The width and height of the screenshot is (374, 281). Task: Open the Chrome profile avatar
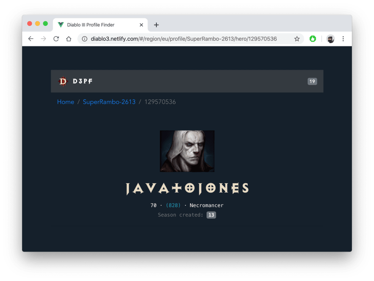point(330,39)
